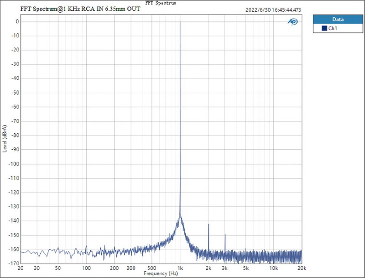Click the graph title mentioning RCA IN 6.35mm OUT
Viewport: 365px width, 278px height.
[80, 10]
